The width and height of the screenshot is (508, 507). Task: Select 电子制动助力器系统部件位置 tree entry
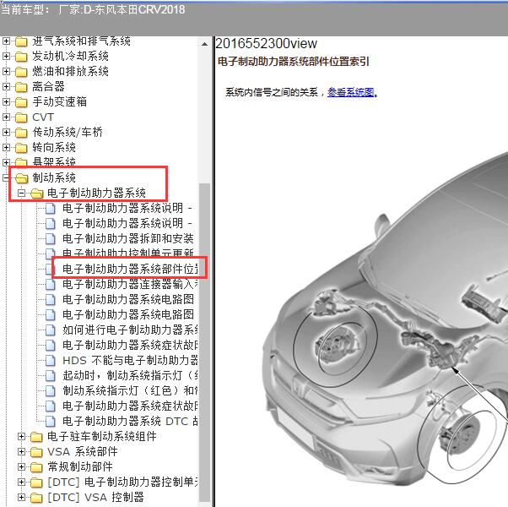(130, 269)
